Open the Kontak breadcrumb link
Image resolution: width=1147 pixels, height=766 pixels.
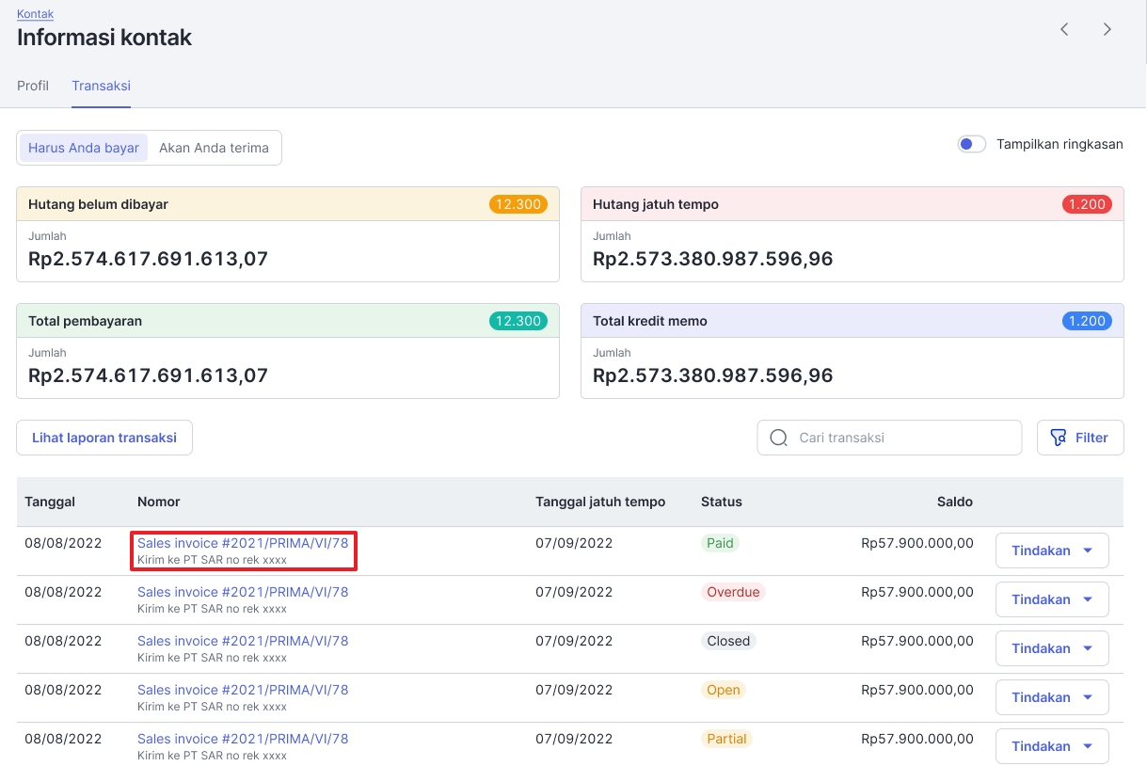click(35, 14)
